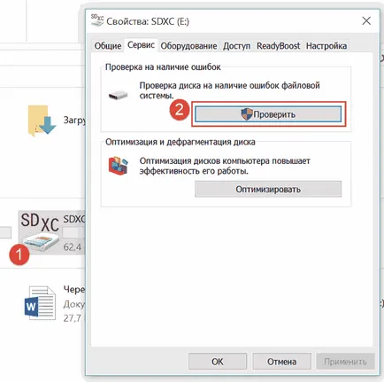Image resolution: width=384 pixels, height=382 pixels.
Task: Select the Сервис tab
Action: click(x=141, y=45)
